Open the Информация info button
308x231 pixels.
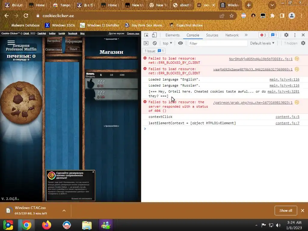pos(73,41)
